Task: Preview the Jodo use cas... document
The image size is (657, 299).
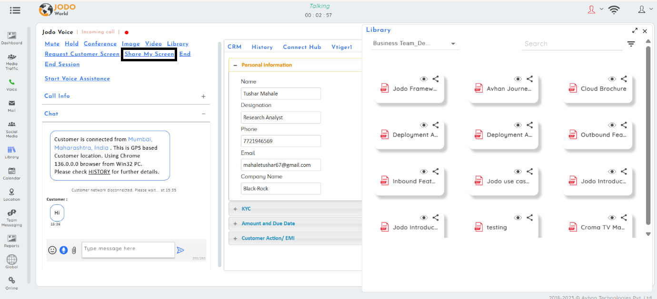Action: point(518,172)
